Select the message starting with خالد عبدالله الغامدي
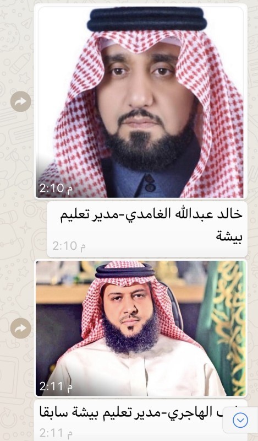258x441 pixels. [x=147, y=229]
